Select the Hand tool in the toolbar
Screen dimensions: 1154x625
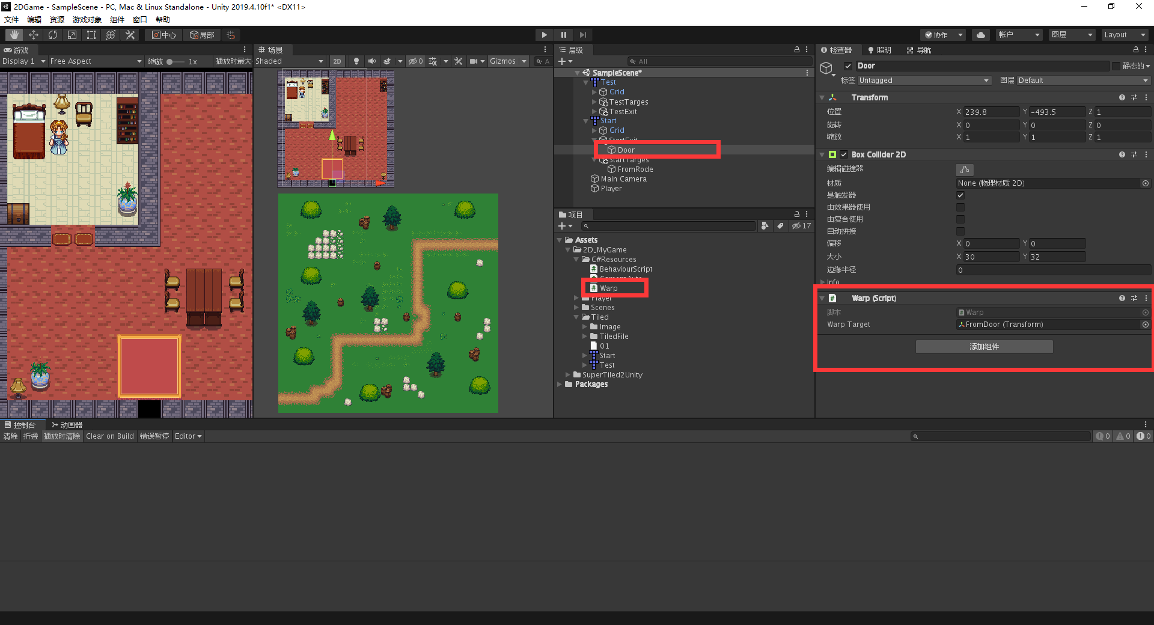[x=13, y=34]
